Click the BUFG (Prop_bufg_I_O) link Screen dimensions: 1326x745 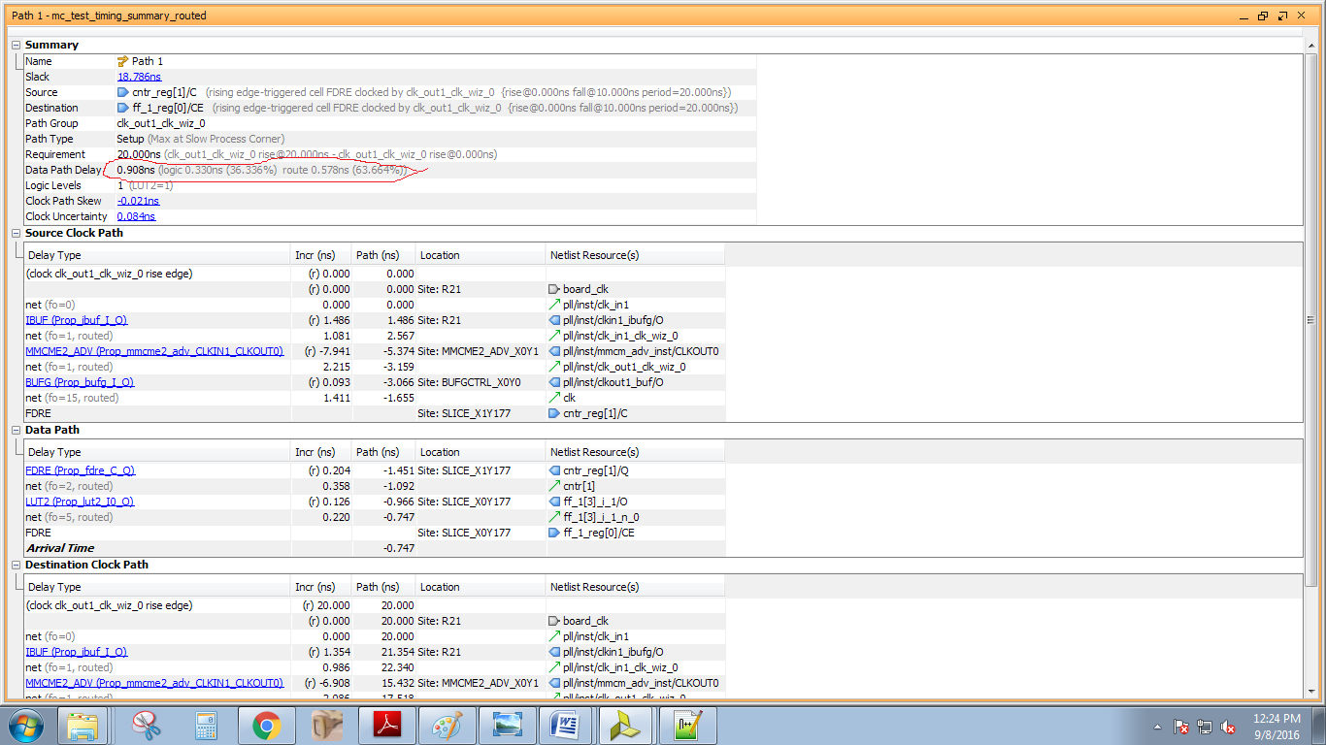(x=80, y=382)
